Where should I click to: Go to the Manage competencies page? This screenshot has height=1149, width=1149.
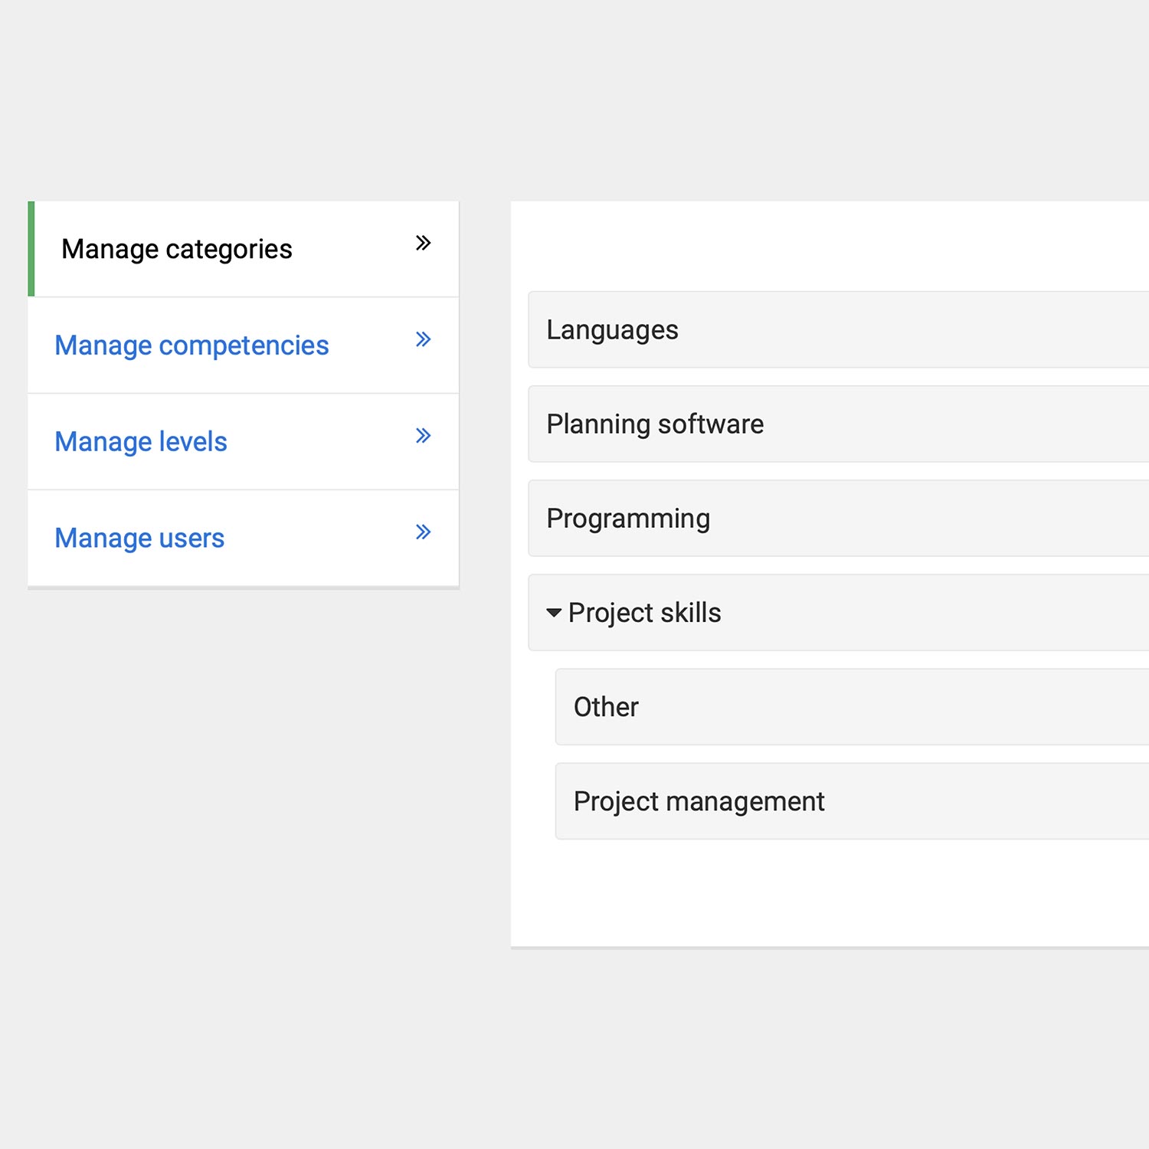click(x=191, y=345)
